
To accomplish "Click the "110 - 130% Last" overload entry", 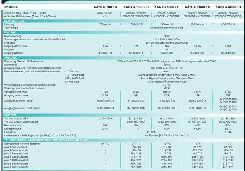I will 75,75.
